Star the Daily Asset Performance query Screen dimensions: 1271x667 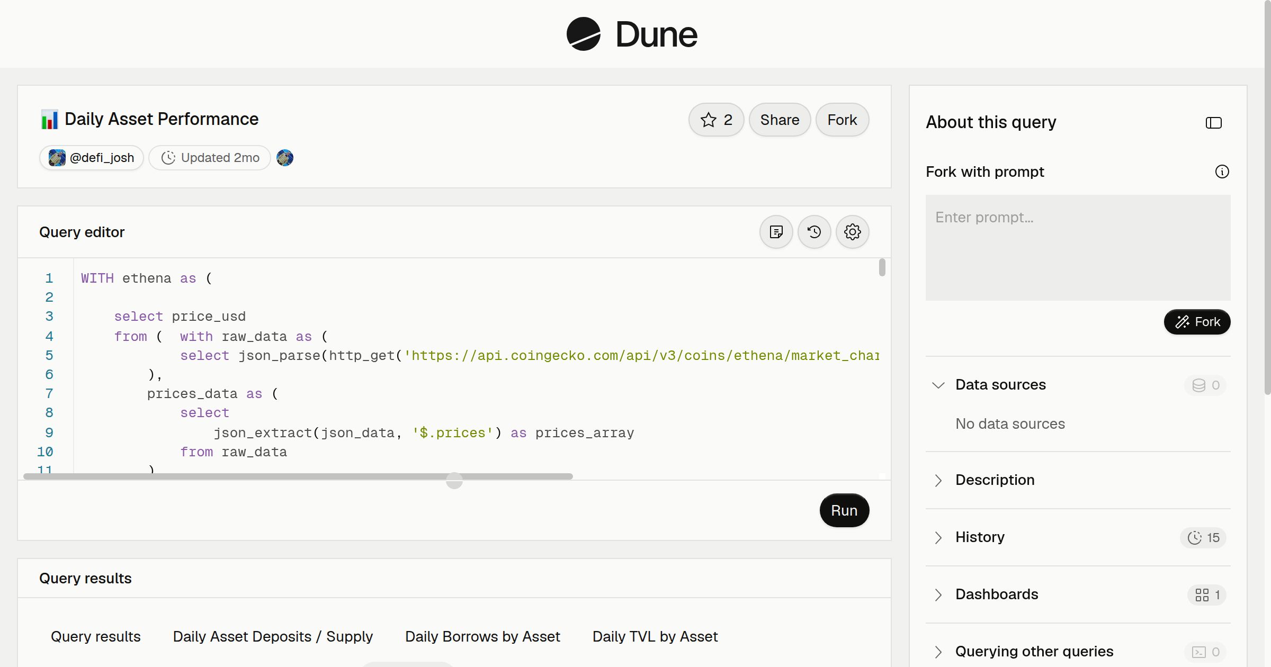point(716,120)
